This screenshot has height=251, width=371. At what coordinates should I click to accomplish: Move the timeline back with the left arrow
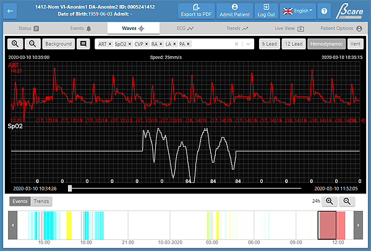click(13, 225)
